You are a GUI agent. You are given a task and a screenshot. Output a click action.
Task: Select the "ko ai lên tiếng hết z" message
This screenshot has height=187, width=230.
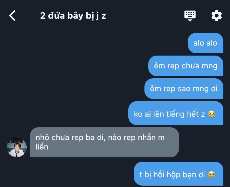(x=176, y=113)
